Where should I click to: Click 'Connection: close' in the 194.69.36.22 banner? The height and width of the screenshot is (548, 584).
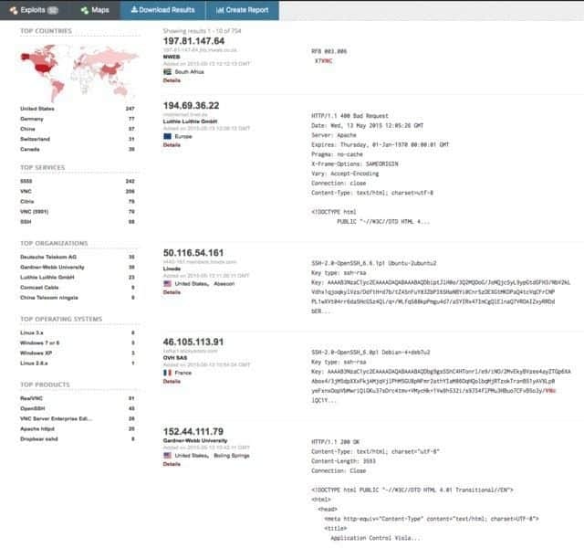(339, 183)
